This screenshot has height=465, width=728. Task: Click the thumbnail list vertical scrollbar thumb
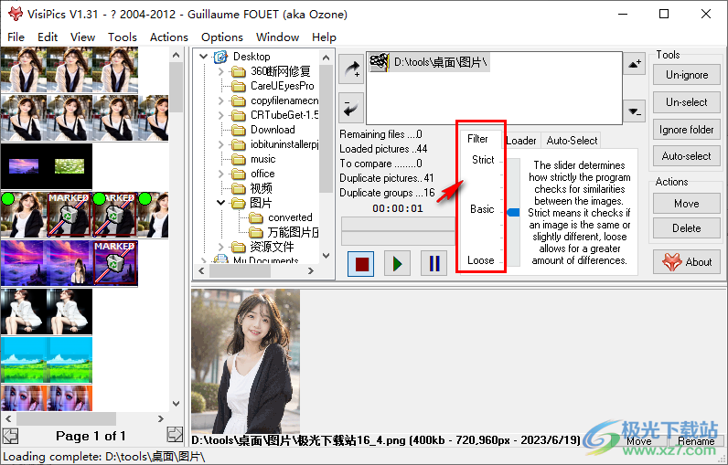coord(176,87)
